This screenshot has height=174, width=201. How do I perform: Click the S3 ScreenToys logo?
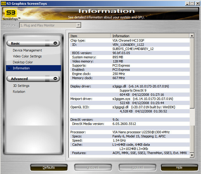click(11, 15)
